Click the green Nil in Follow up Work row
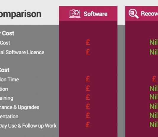This screenshot has height=137, width=158. point(154,125)
